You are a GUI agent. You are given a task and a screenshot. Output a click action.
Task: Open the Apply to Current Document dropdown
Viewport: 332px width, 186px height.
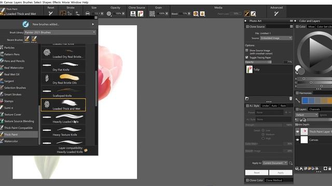(275, 163)
